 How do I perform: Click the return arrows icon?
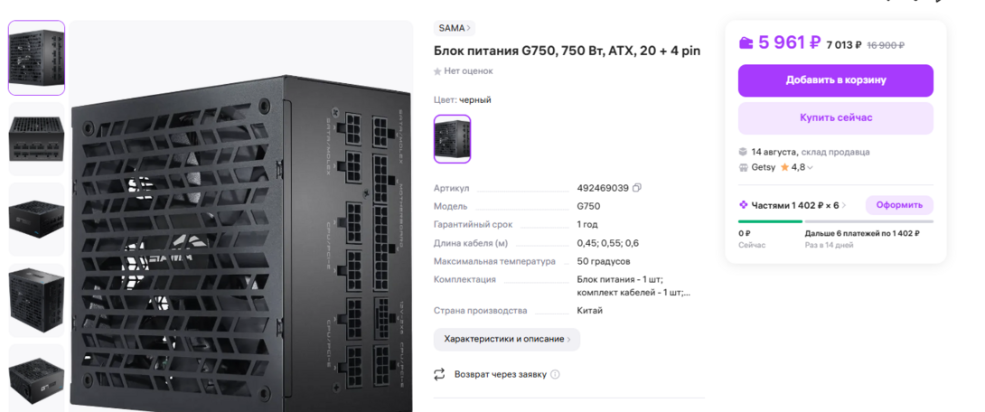click(439, 374)
